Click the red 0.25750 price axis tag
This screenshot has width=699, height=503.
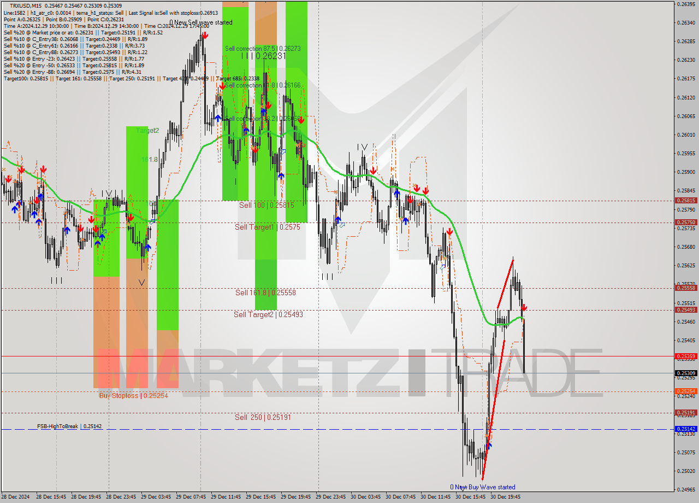coord(686,223)
